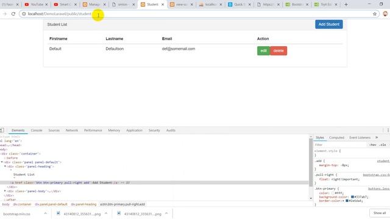390x219 pixels.
Task: Switch to the Network DevTools tab
Action: pos(72,130)
